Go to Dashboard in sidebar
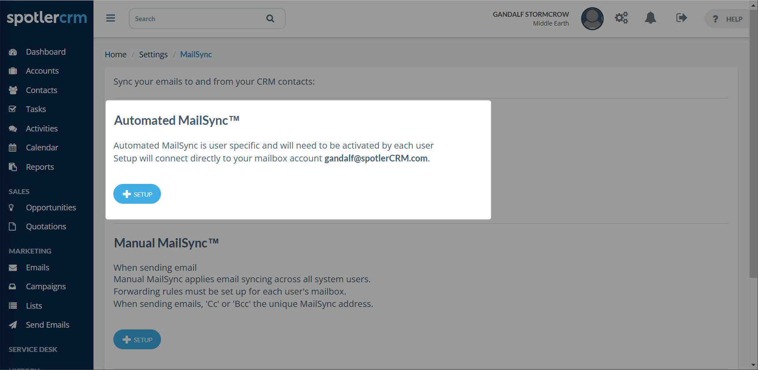 pyautogui.click(x=46, y=52)
